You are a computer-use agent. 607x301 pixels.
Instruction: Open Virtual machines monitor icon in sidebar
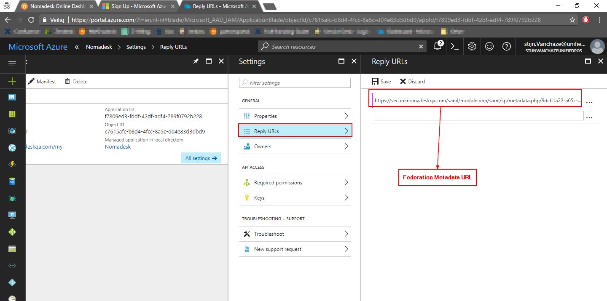coord(12,215)
